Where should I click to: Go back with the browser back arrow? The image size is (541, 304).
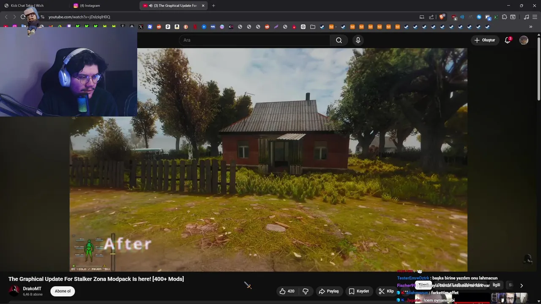click(x=6, y=17)
